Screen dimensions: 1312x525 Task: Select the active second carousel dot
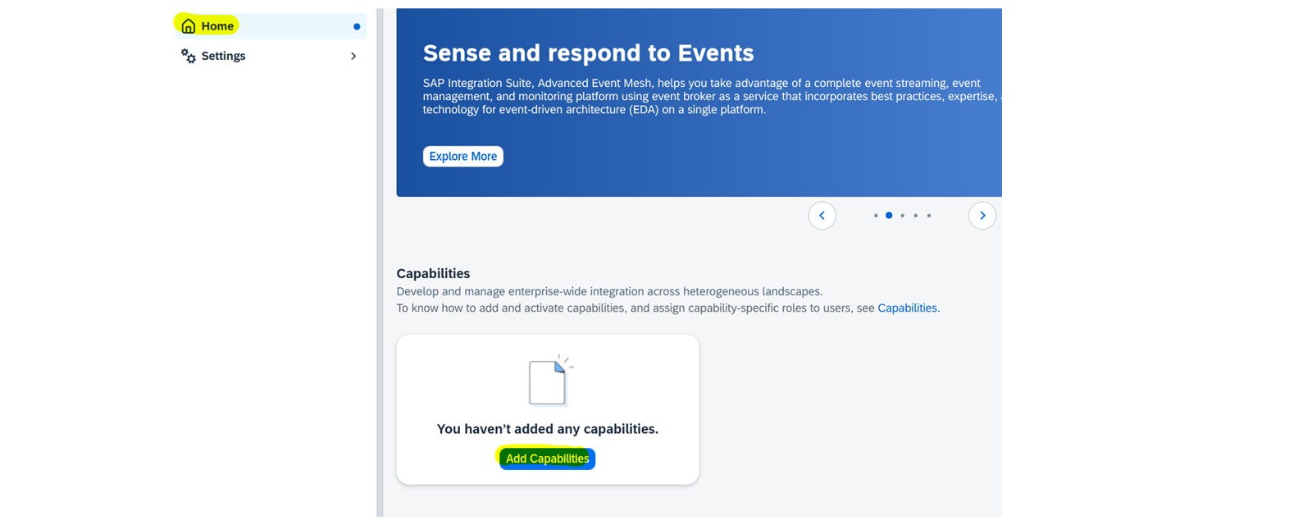(889, 216)
